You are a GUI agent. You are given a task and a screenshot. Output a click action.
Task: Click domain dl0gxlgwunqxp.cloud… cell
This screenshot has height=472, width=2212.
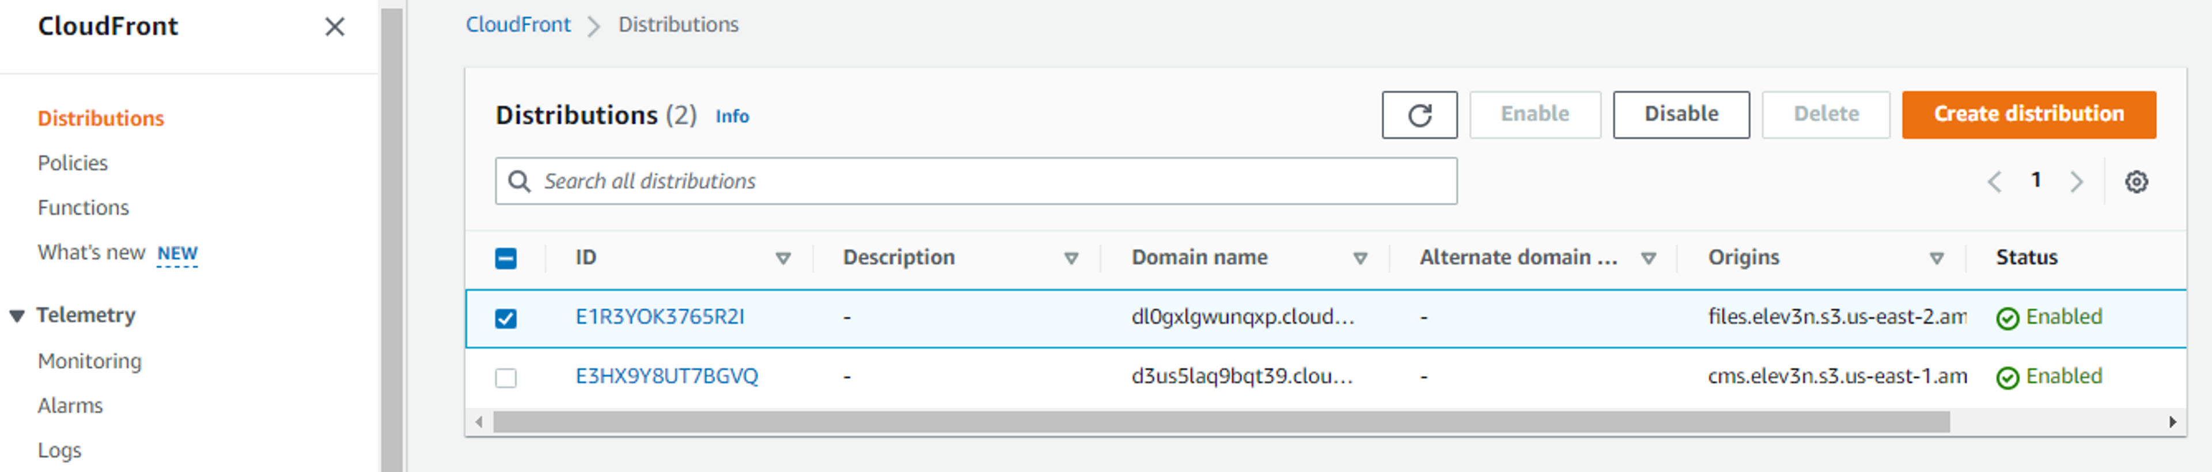click(1243, 317)
